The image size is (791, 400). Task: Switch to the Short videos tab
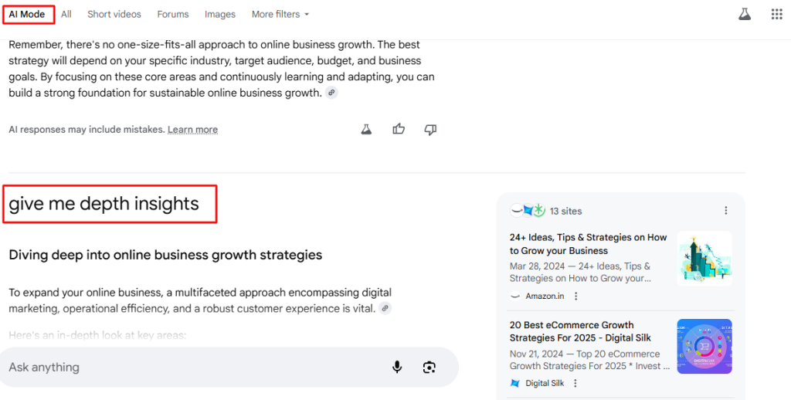114,14
